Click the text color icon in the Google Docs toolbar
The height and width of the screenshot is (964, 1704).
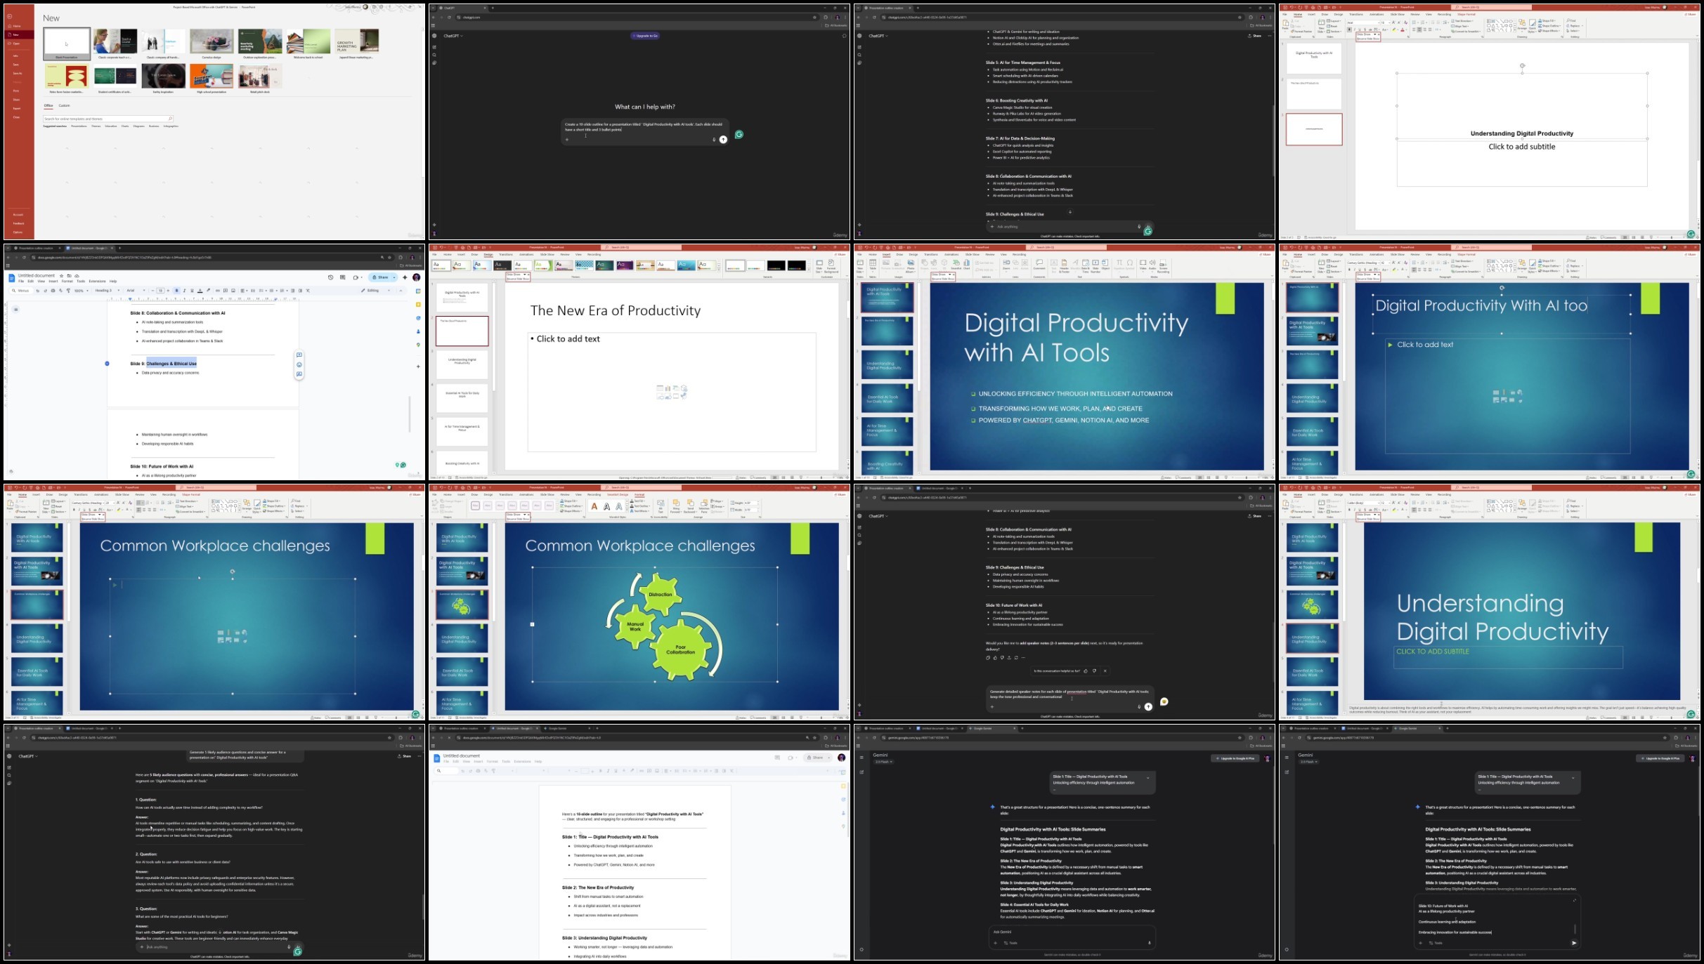click(200, 291)
